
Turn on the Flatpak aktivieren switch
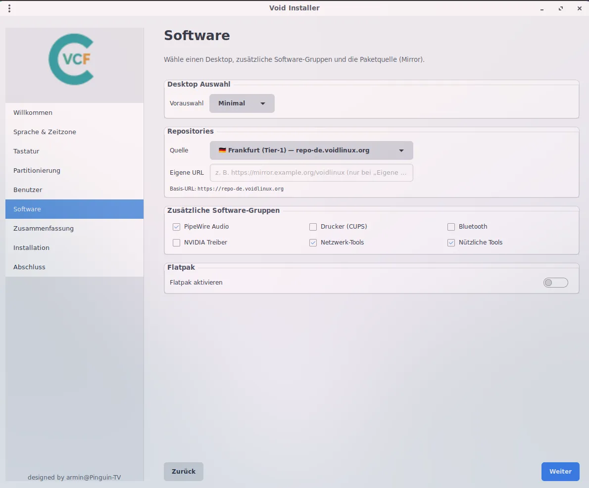click(x=555, y=283)
